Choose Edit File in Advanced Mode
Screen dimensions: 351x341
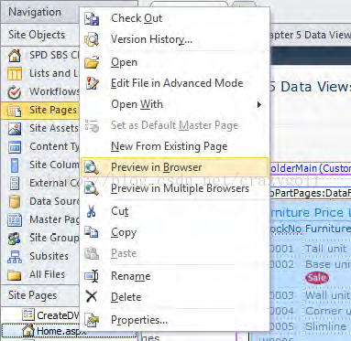[175, 83]
